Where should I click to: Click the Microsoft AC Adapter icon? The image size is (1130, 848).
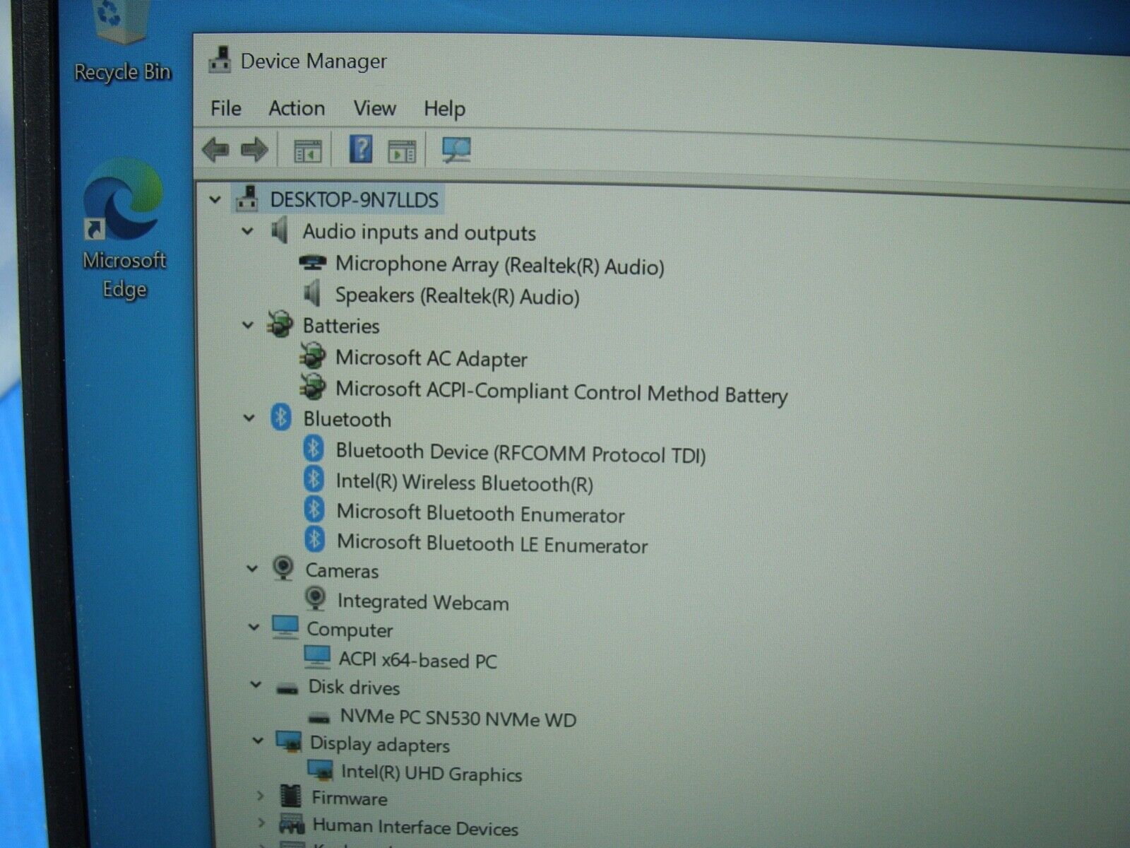pyautogui.click(x=312, y=356)
